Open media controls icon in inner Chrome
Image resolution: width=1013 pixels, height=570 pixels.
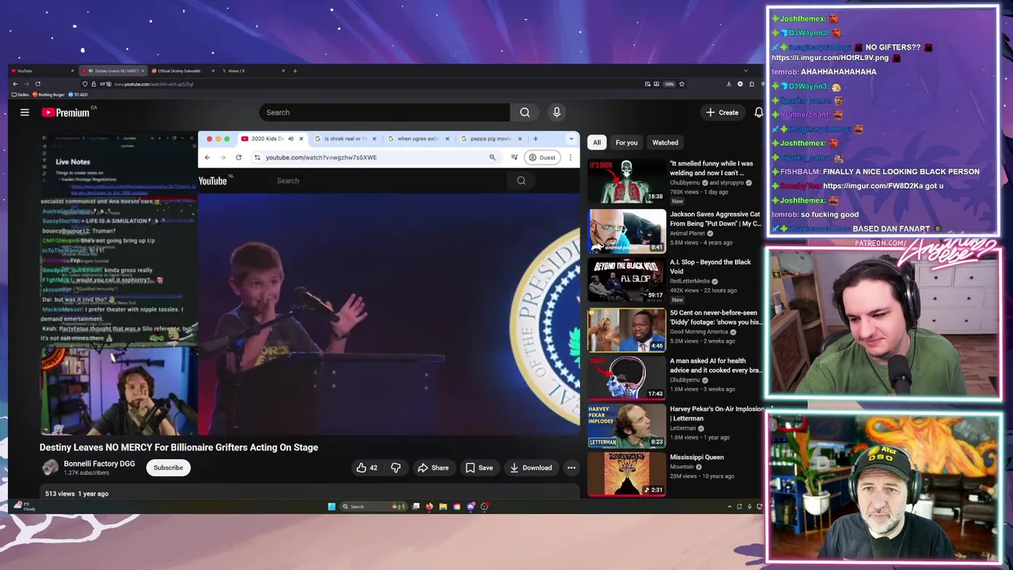(515, 158)
